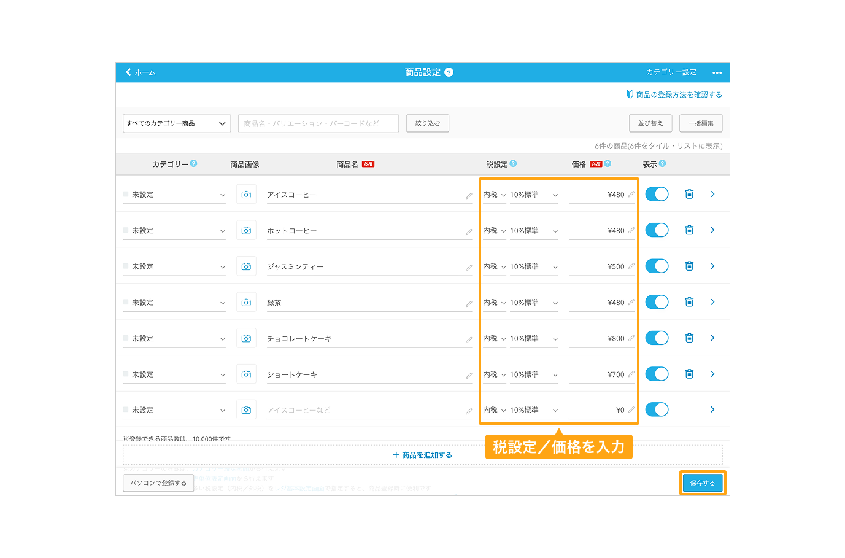
Task: Toggle display switch for ホットコーヒー
Action: [657, 230]
